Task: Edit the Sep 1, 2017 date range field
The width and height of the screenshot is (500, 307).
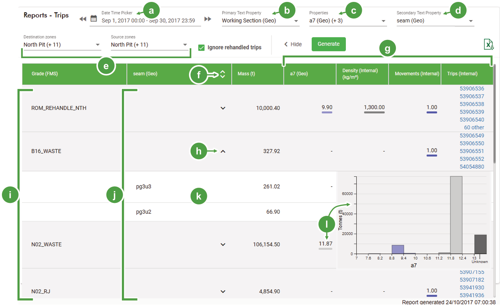Action: [148, 21]
